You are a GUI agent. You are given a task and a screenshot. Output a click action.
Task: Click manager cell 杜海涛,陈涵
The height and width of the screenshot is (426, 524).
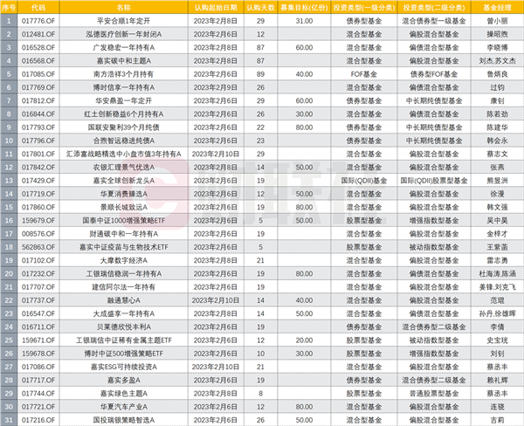click(497, 273)
